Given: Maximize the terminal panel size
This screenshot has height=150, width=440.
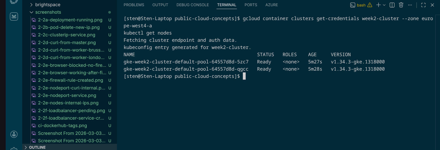Looking at the screenshot, I should tap(423, 5).
